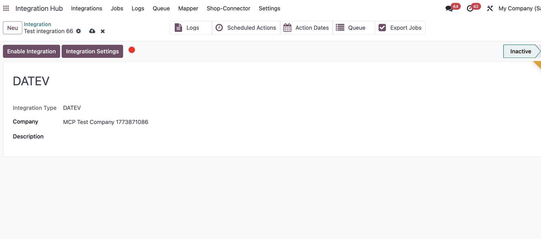The image size is (541, 239).
Task: Open the Integrations menu
Action: [x=87, y=8]
